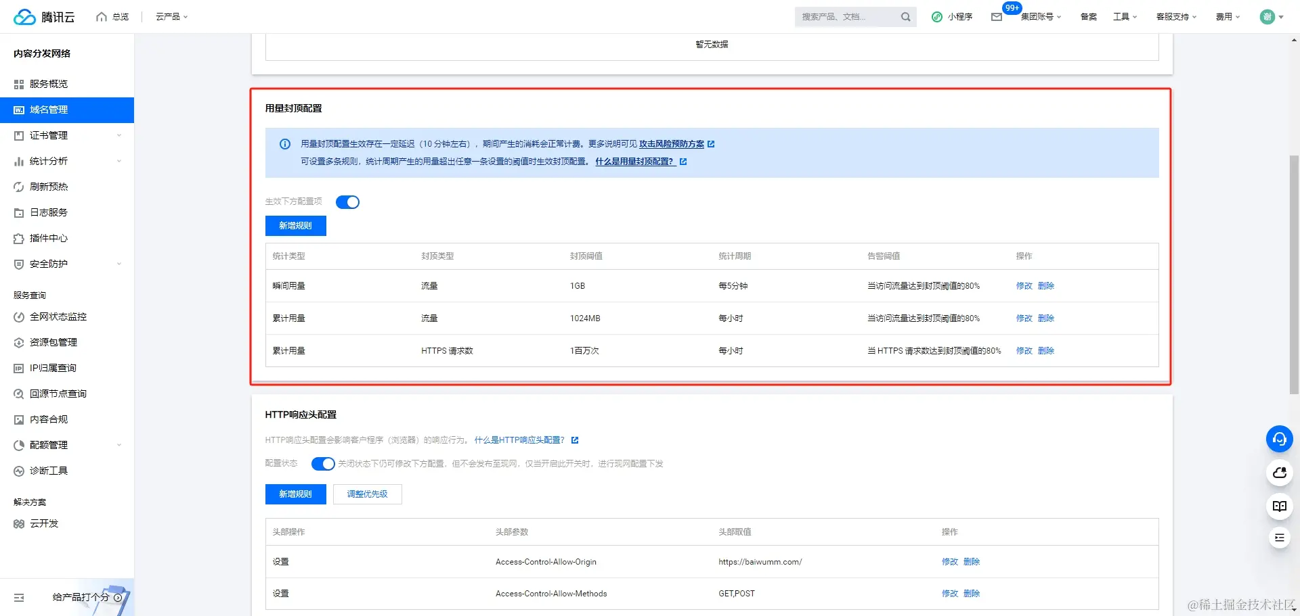Click the floating documentation book icon

[x=1280, y=506]
